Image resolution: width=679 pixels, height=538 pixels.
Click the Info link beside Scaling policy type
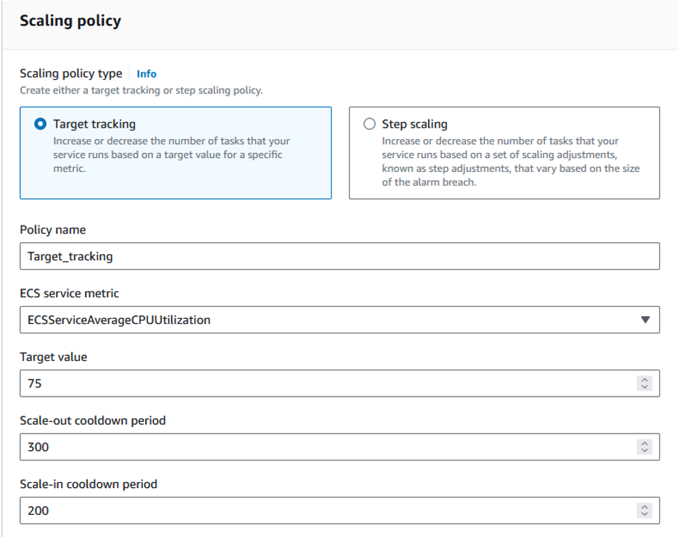tap(147, 73)
